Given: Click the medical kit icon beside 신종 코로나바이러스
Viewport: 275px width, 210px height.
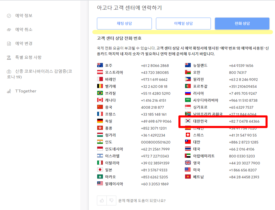Looking at the screenshot, I should pos(9,71).
